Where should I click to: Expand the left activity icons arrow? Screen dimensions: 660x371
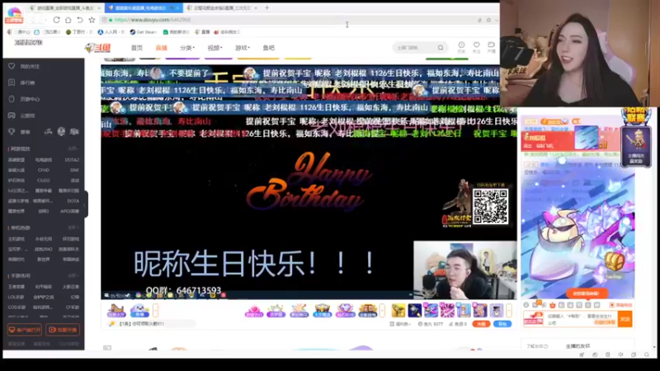point(155,311)
